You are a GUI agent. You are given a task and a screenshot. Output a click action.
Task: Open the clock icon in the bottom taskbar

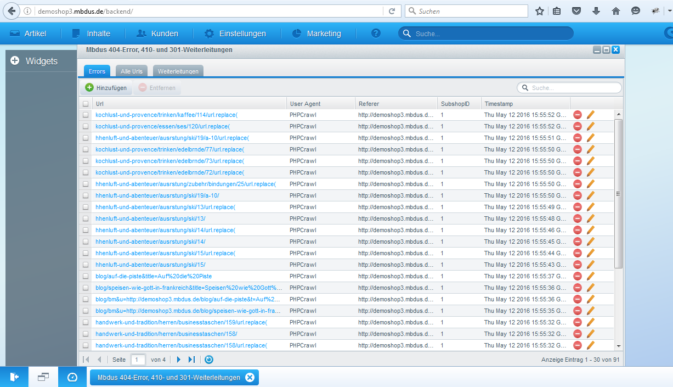(72, 377)
